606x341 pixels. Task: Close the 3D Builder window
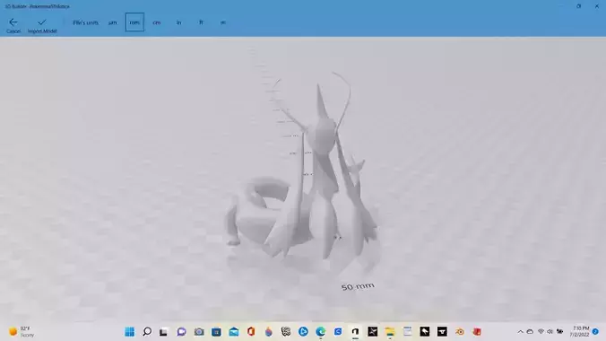click(x=597, y=6)
